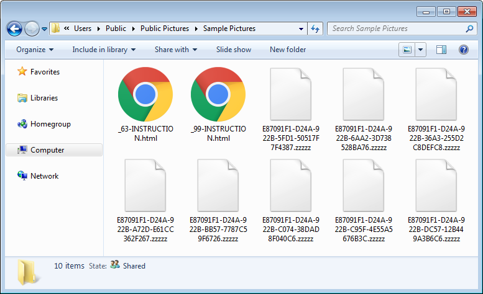The height and width of the screenshot is (294, 483).
Task: Select Libraries in navigation pane
Action: (x=44, y=98)
